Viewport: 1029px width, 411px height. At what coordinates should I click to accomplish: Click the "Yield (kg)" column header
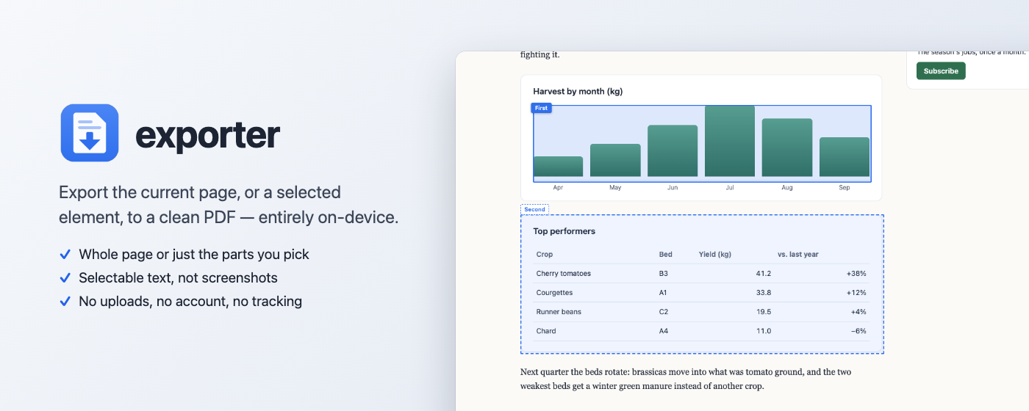click(715, 255)
